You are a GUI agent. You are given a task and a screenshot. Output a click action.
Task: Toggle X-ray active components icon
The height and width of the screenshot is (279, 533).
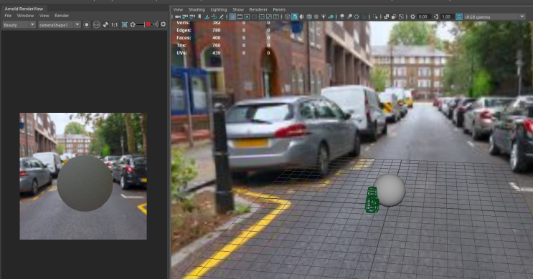point(394,16)
